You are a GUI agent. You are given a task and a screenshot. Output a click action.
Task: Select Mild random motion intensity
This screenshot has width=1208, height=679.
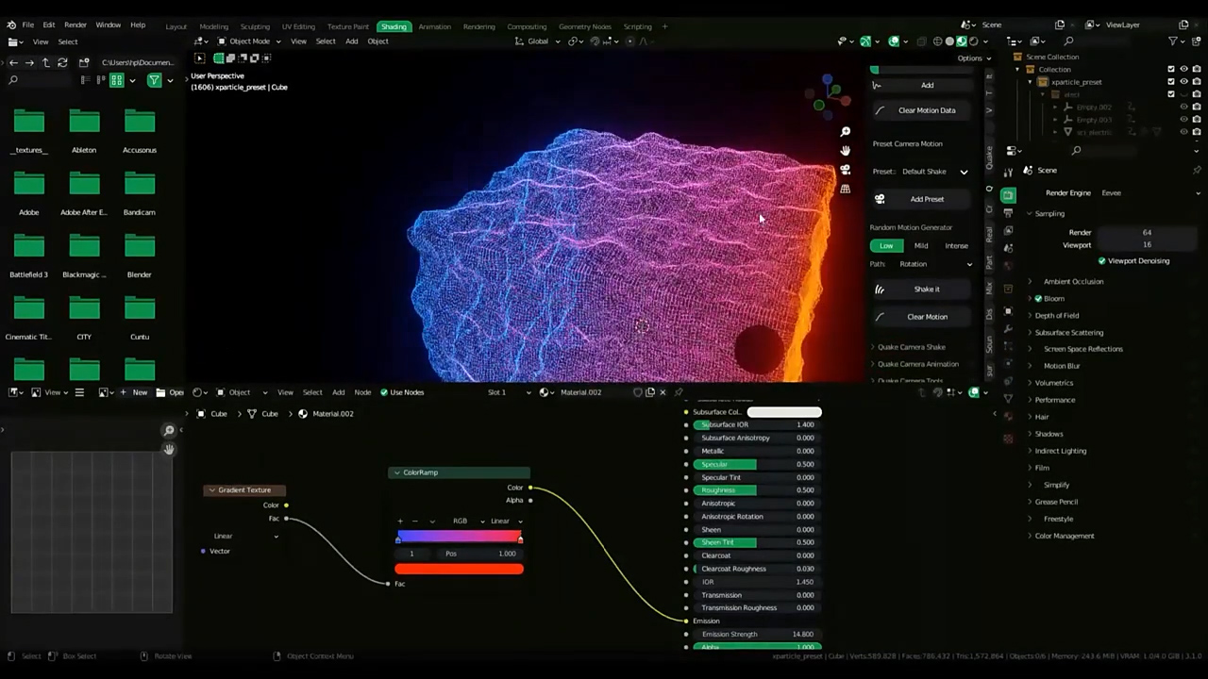(x=921, y=246)
